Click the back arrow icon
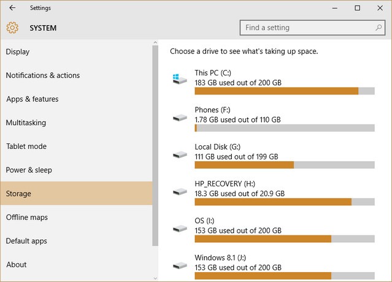 (x=12, y=8)
